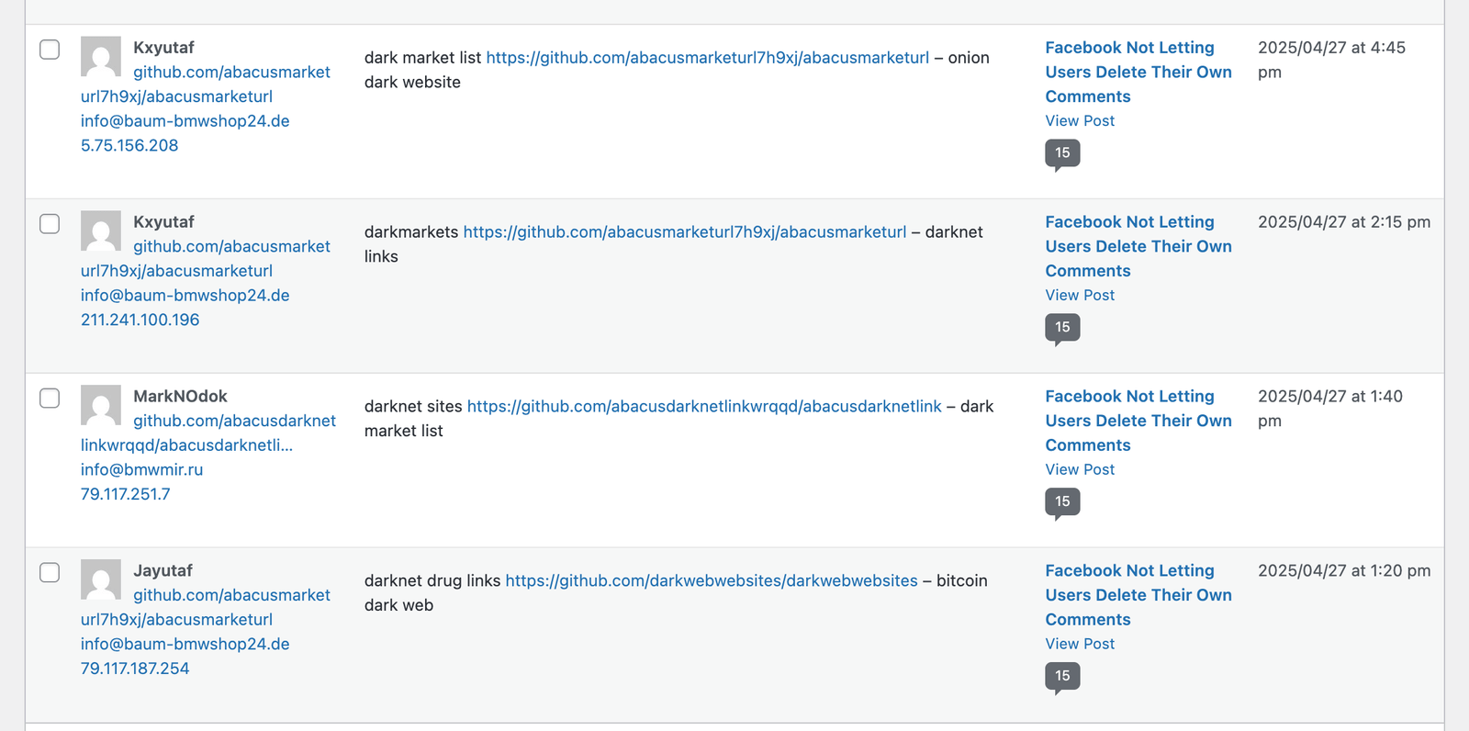Click the 15 comments bubble for the 4:45 pm comment
Image resolution: width=1469 pixels, height=731 pixels.
pos(1062,152)
